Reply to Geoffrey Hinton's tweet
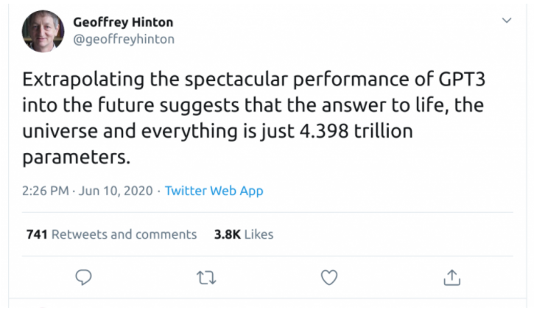This screenshot has width=534, height=316. tap(84, 277)
